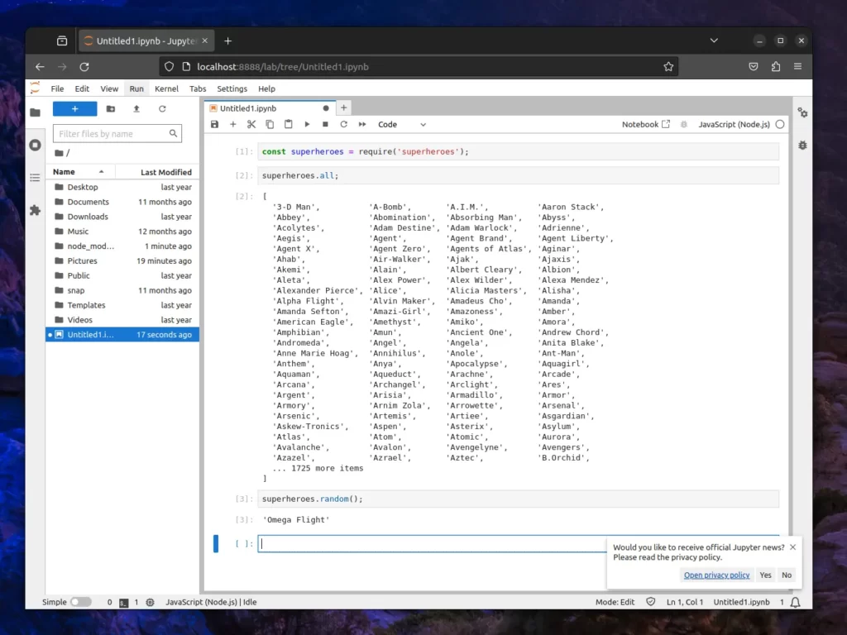
Task: Open the Edit menu
Action: (x=82, y=88)
